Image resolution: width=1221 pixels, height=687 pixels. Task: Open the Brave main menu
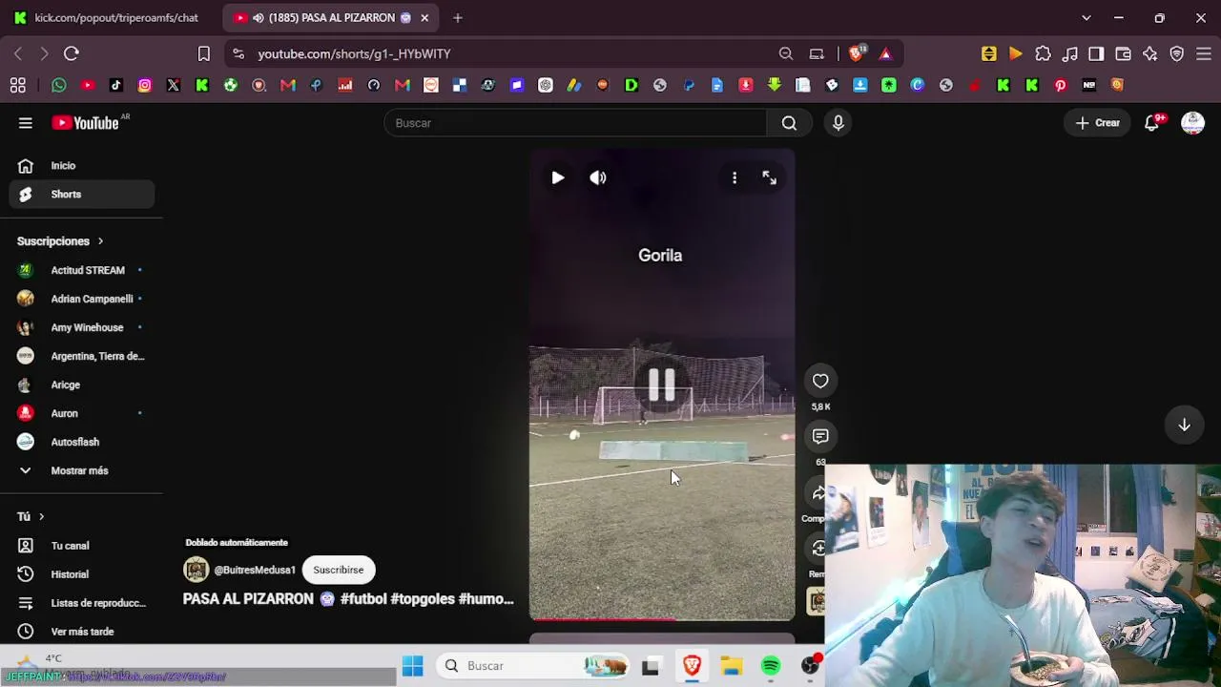click(x=1204, y=53)
